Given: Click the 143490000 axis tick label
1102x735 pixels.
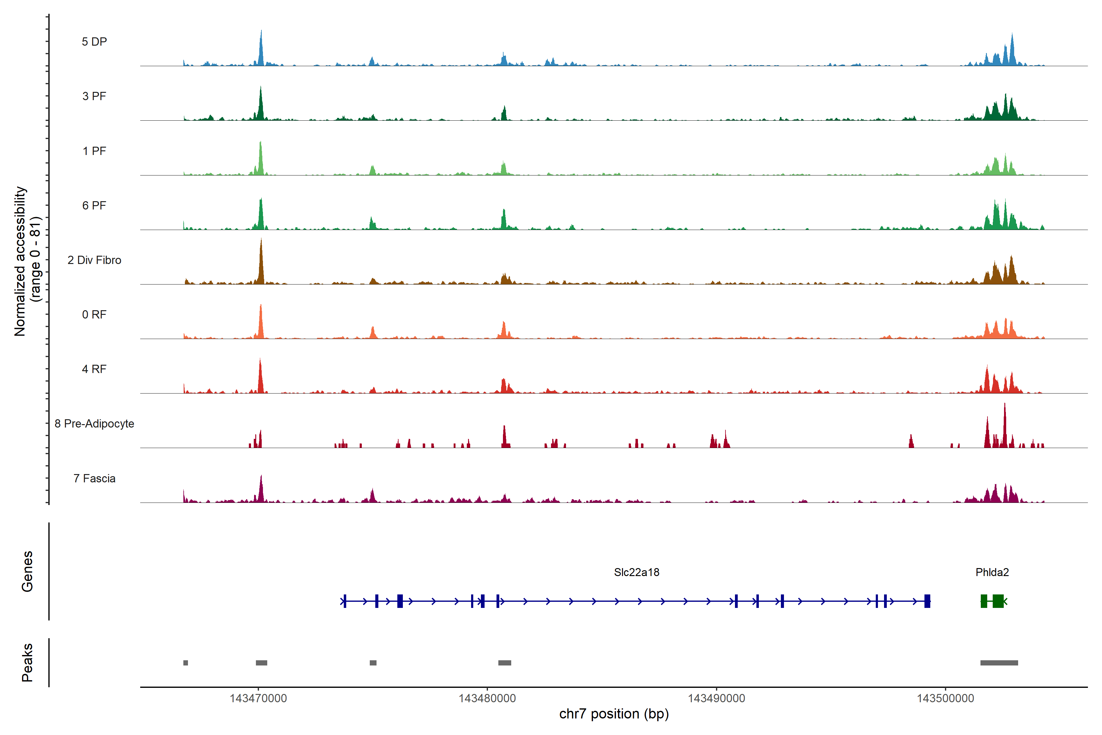Looking at the screenshot, I should [716, 699].
